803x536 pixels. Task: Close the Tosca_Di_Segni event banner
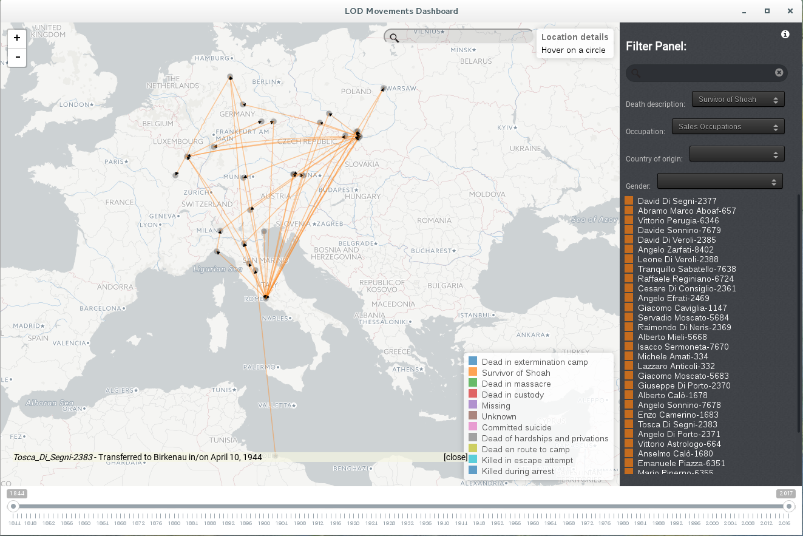tap(455, 457)
